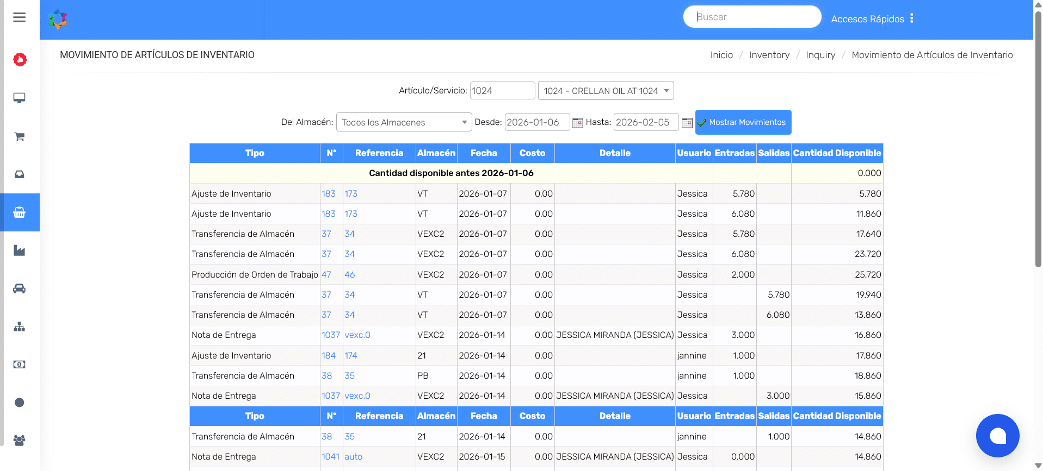Open the factory manufacturing sidebar icon
The height and width of the screenshot is (471, 1043).
tap(20, 250)
